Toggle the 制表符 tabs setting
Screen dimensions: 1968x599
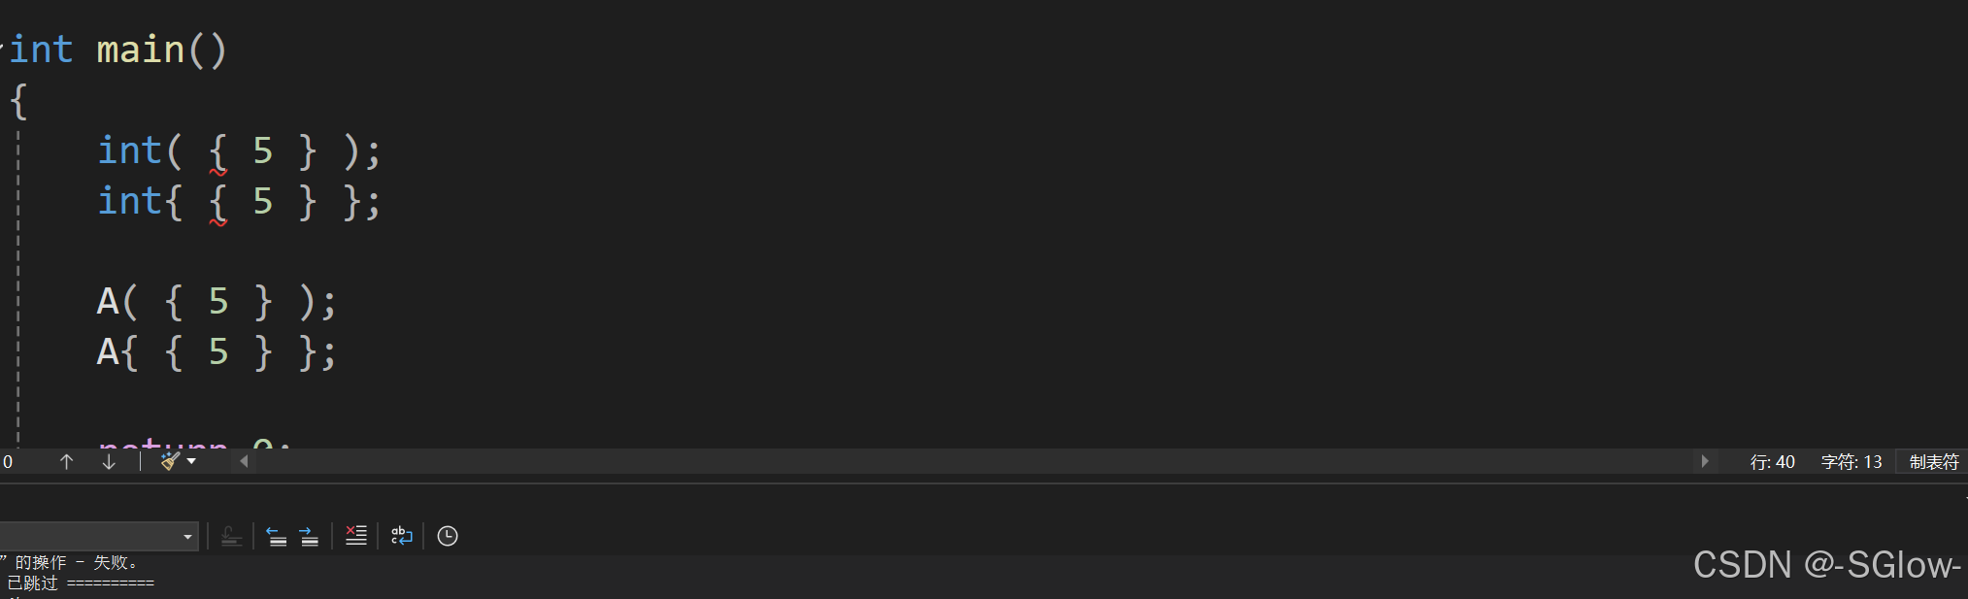tap(1933, 462)
